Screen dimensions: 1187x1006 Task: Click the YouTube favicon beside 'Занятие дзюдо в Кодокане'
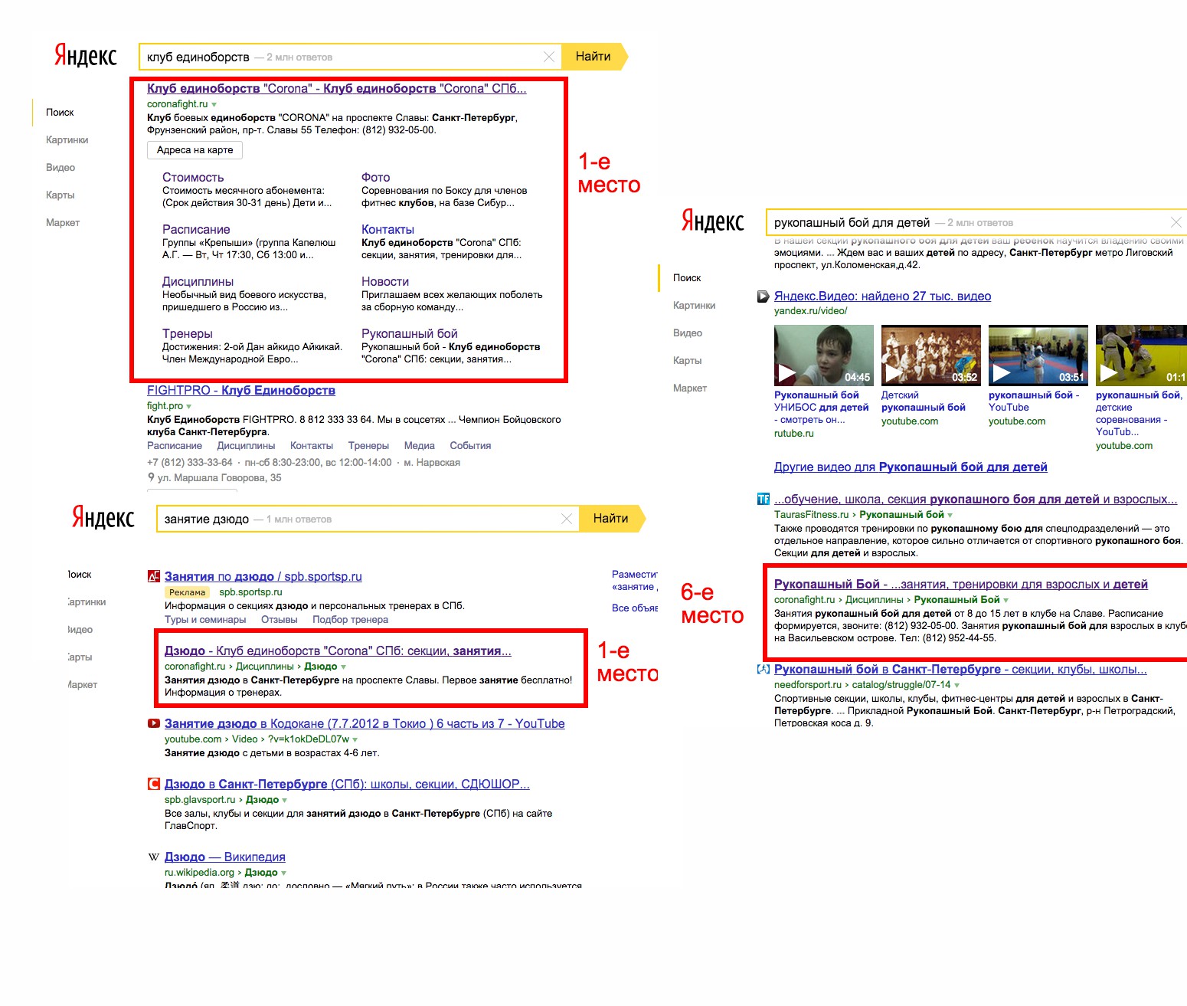154,723
